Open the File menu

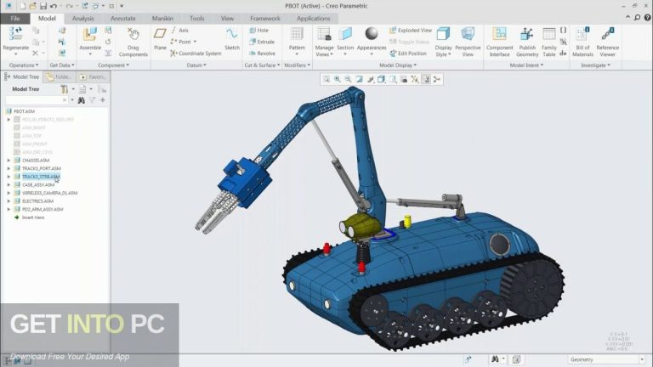point(15,18)
